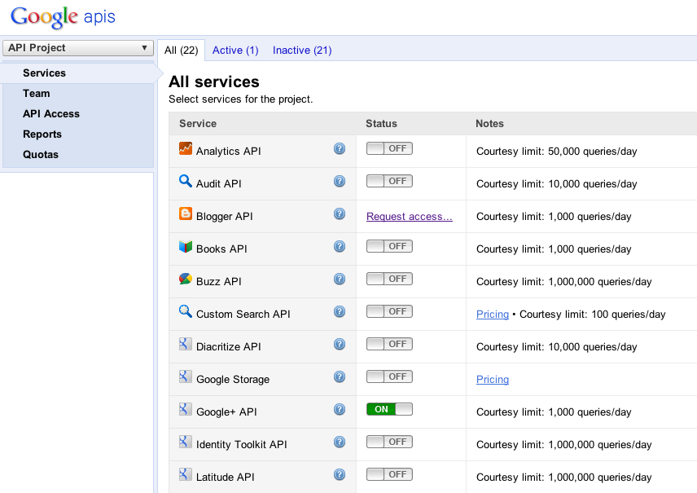Switch to the Inactive (21) tab
Image resolution: width=697 pixels, height=493 pixels.
tap(302, 51)
